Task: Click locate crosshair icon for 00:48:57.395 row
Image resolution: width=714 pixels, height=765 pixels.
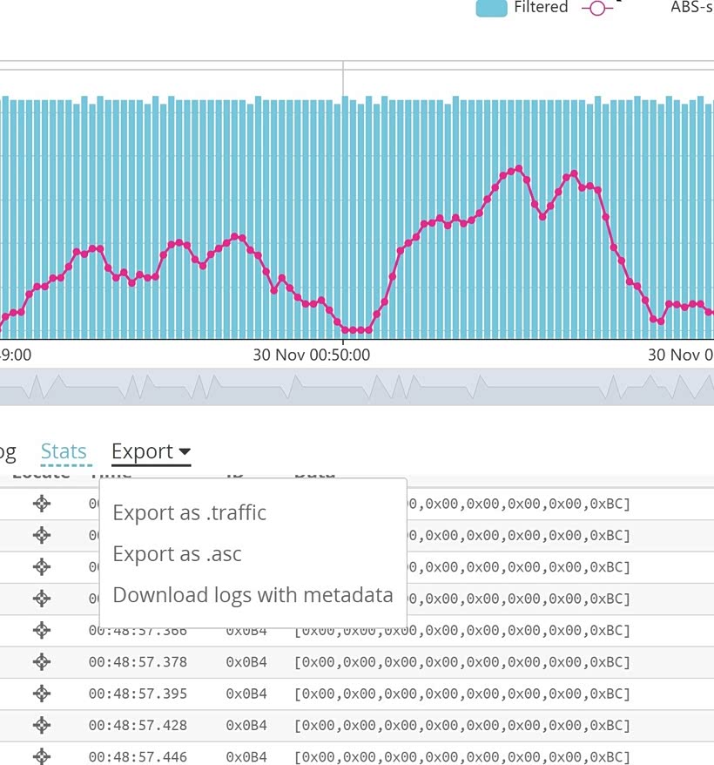Action: pos(42,694)
